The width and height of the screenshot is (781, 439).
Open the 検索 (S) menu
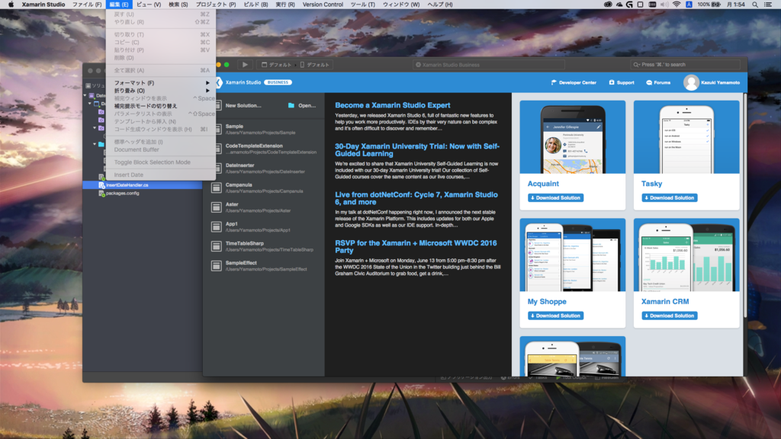pyautogui.click(x=178, y=5)
